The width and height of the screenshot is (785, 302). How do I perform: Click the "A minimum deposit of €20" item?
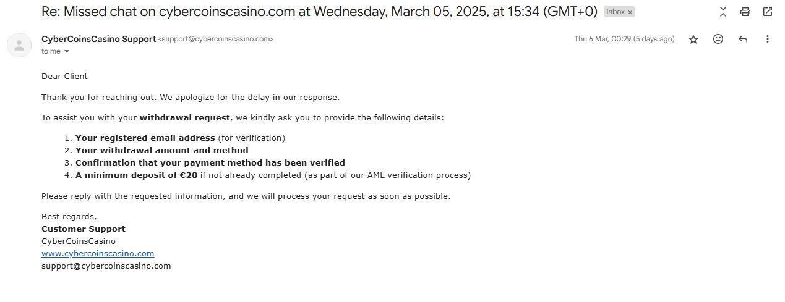(136, 175)
